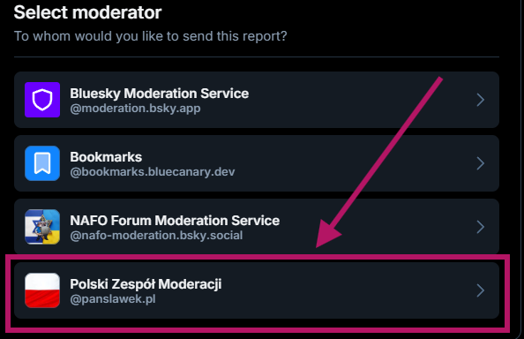Choose the Polski Zespół Moderacji title
The width and height of the screenshot is (524, 339).
tap(146, 284)
